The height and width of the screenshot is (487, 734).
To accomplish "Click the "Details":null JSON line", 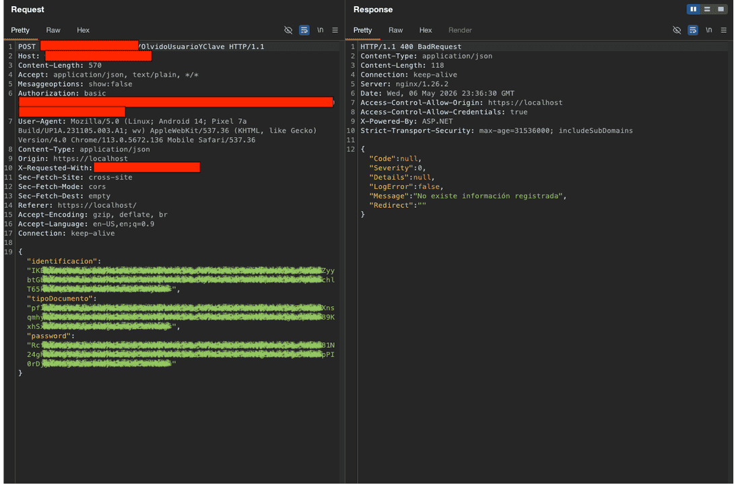I will click(401, 178).
